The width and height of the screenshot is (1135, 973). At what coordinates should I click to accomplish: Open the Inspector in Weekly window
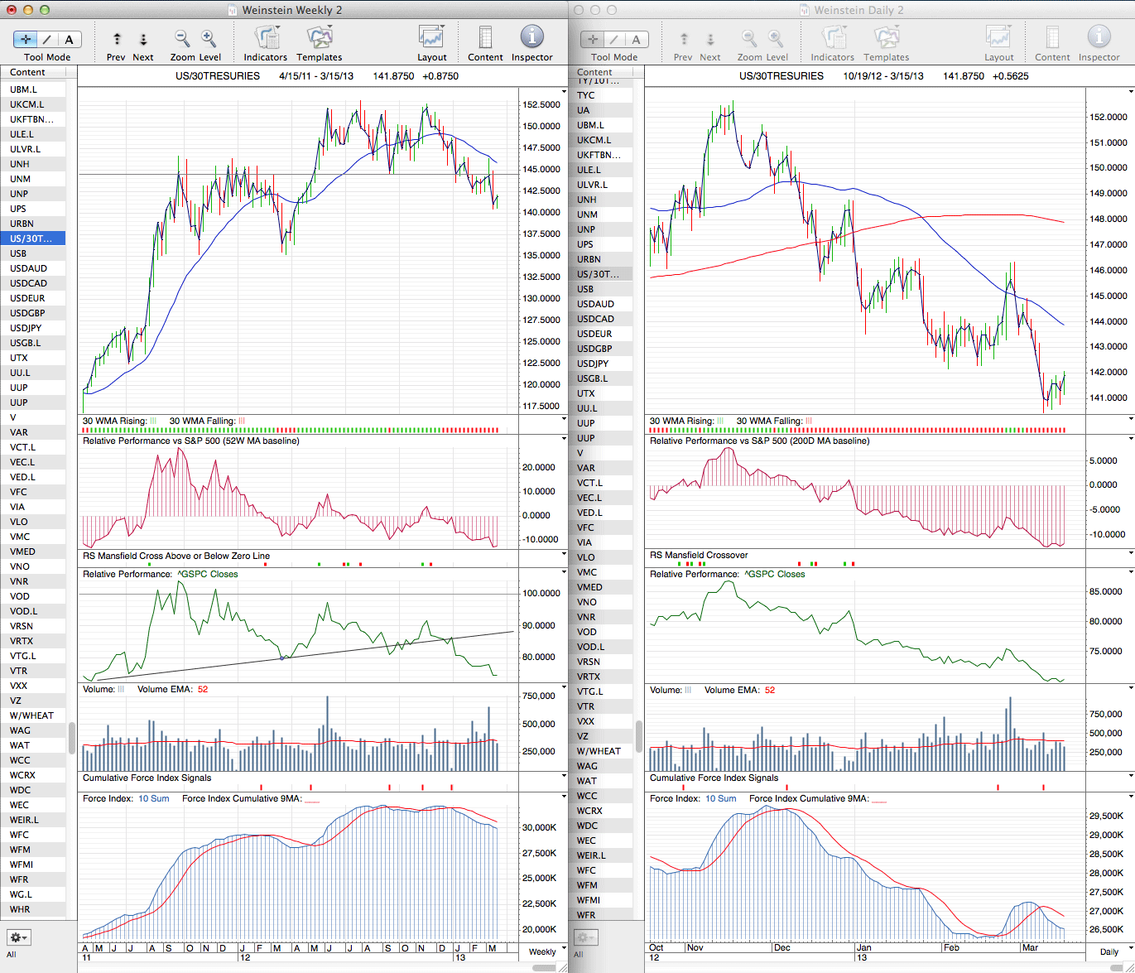tap(531, 38)
